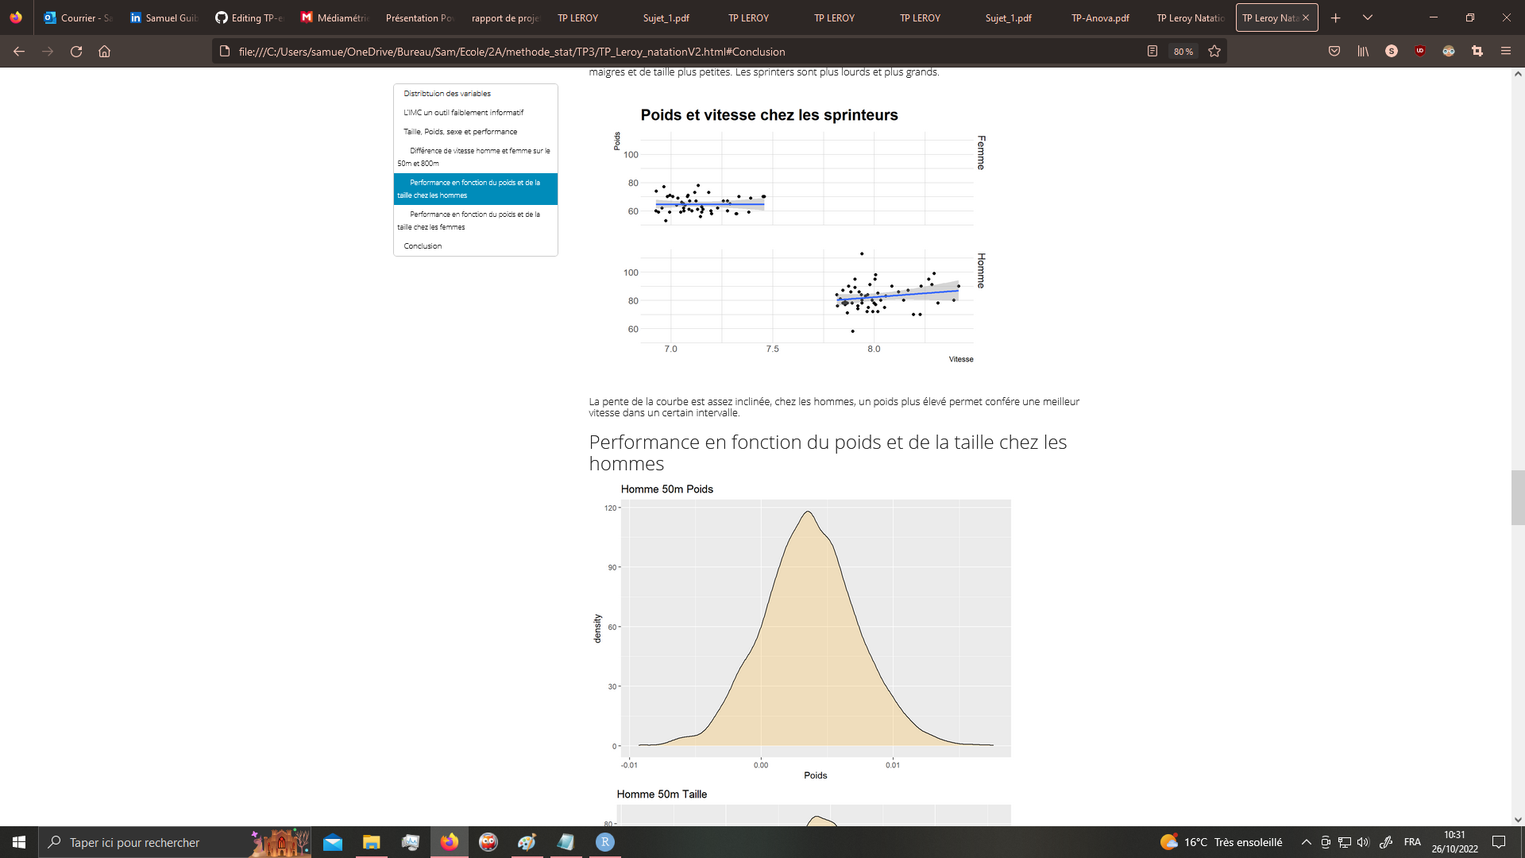Reload the current page

[x=76, y=52]
